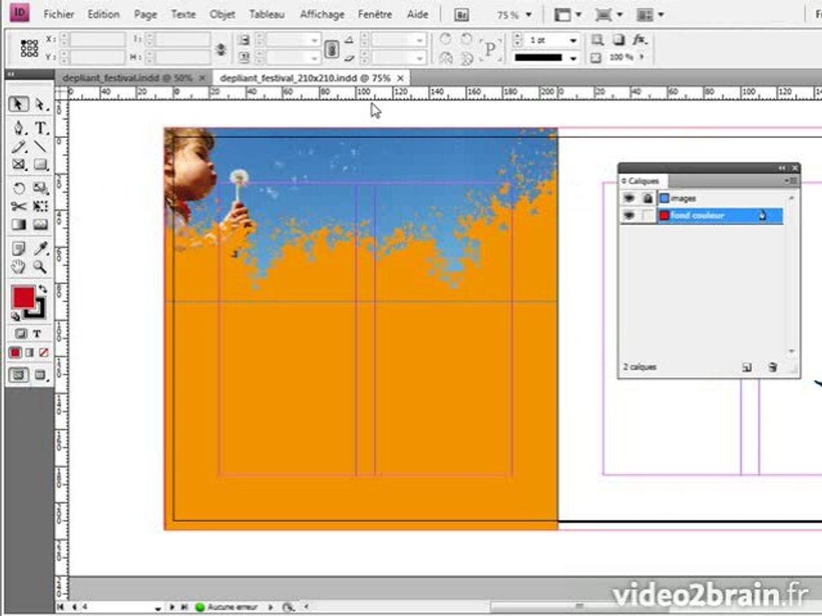Select the Free Transform tool
Screen dimensions: 822x616
[40, 206]
